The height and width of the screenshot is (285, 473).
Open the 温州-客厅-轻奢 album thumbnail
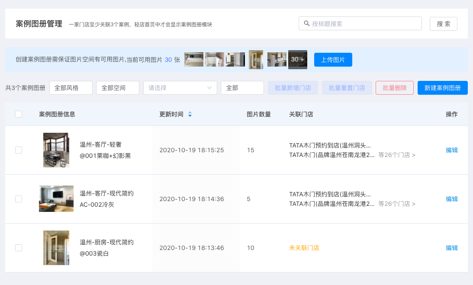[x=56, y=150]
